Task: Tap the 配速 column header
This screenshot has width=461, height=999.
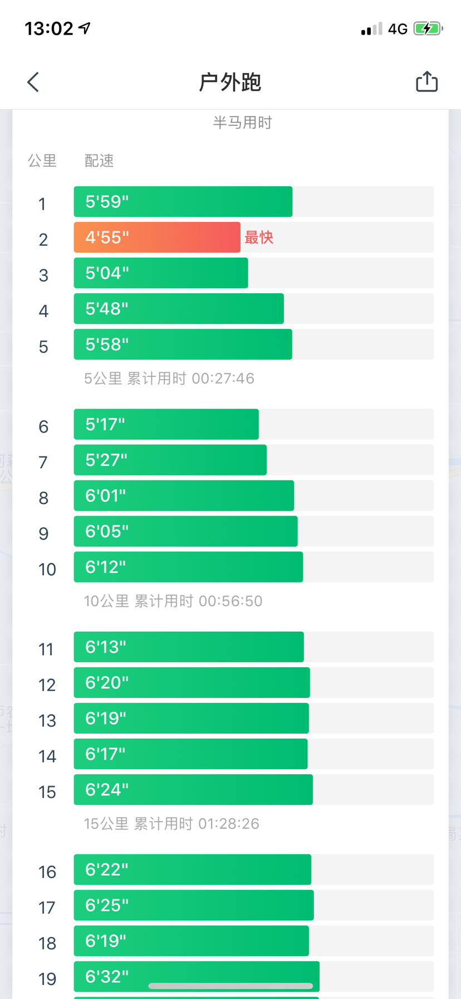Action: pos(99,161)
